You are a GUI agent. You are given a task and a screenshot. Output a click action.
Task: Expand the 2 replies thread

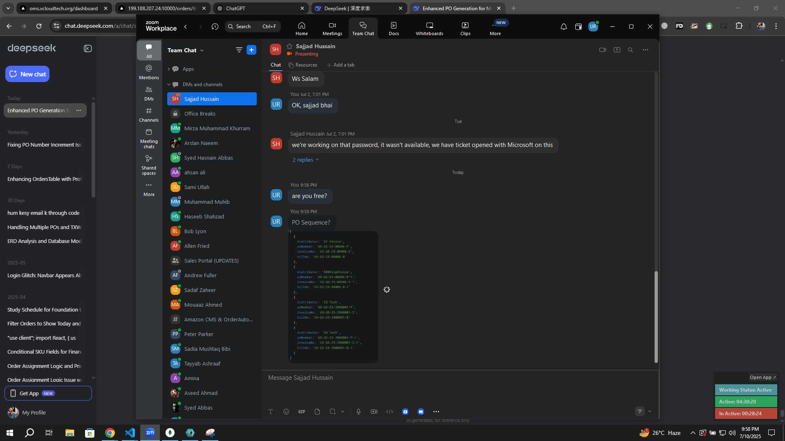[305, 160]
